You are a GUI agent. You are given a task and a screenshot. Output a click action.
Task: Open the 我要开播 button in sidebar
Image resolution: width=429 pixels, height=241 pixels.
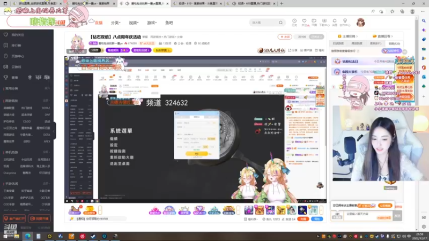coord(39,219)
